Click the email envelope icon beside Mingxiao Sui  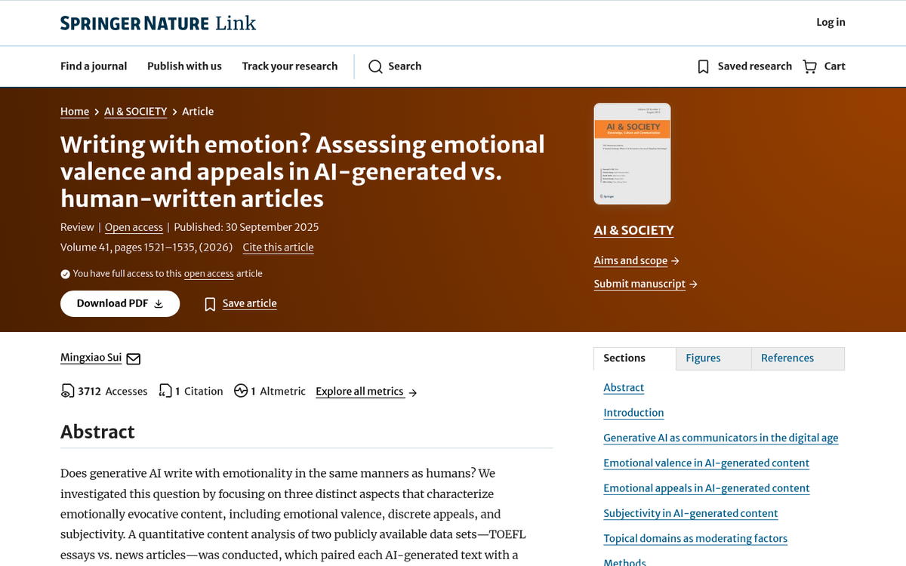click(133, 358)
